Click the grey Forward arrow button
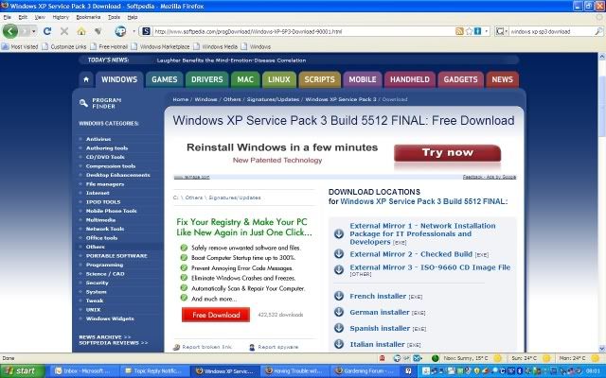This screenshot has height=378, width=606. pyautogui.click(x=24, y=31)
